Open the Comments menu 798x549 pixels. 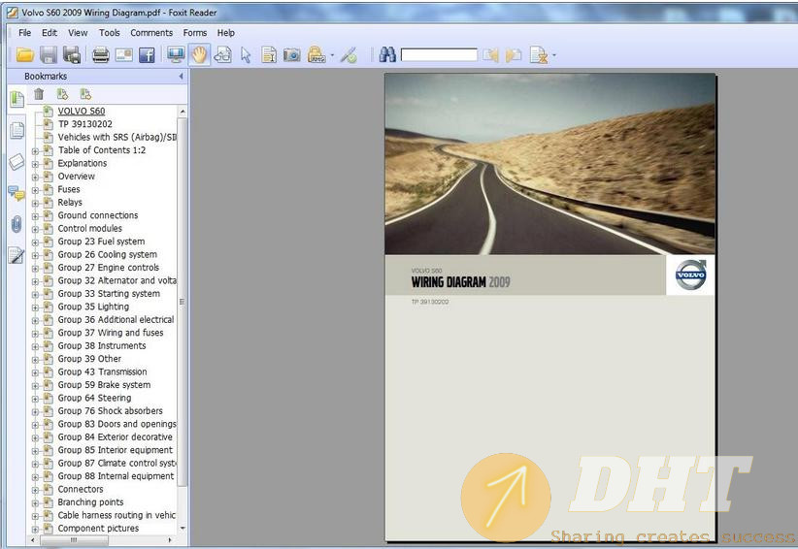[151, 33]
